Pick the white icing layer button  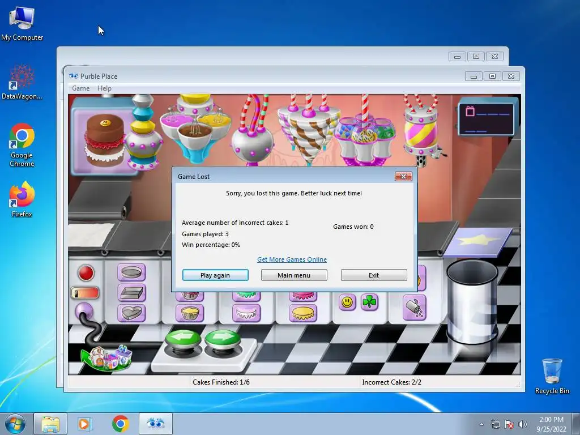(x=246, y=313)
